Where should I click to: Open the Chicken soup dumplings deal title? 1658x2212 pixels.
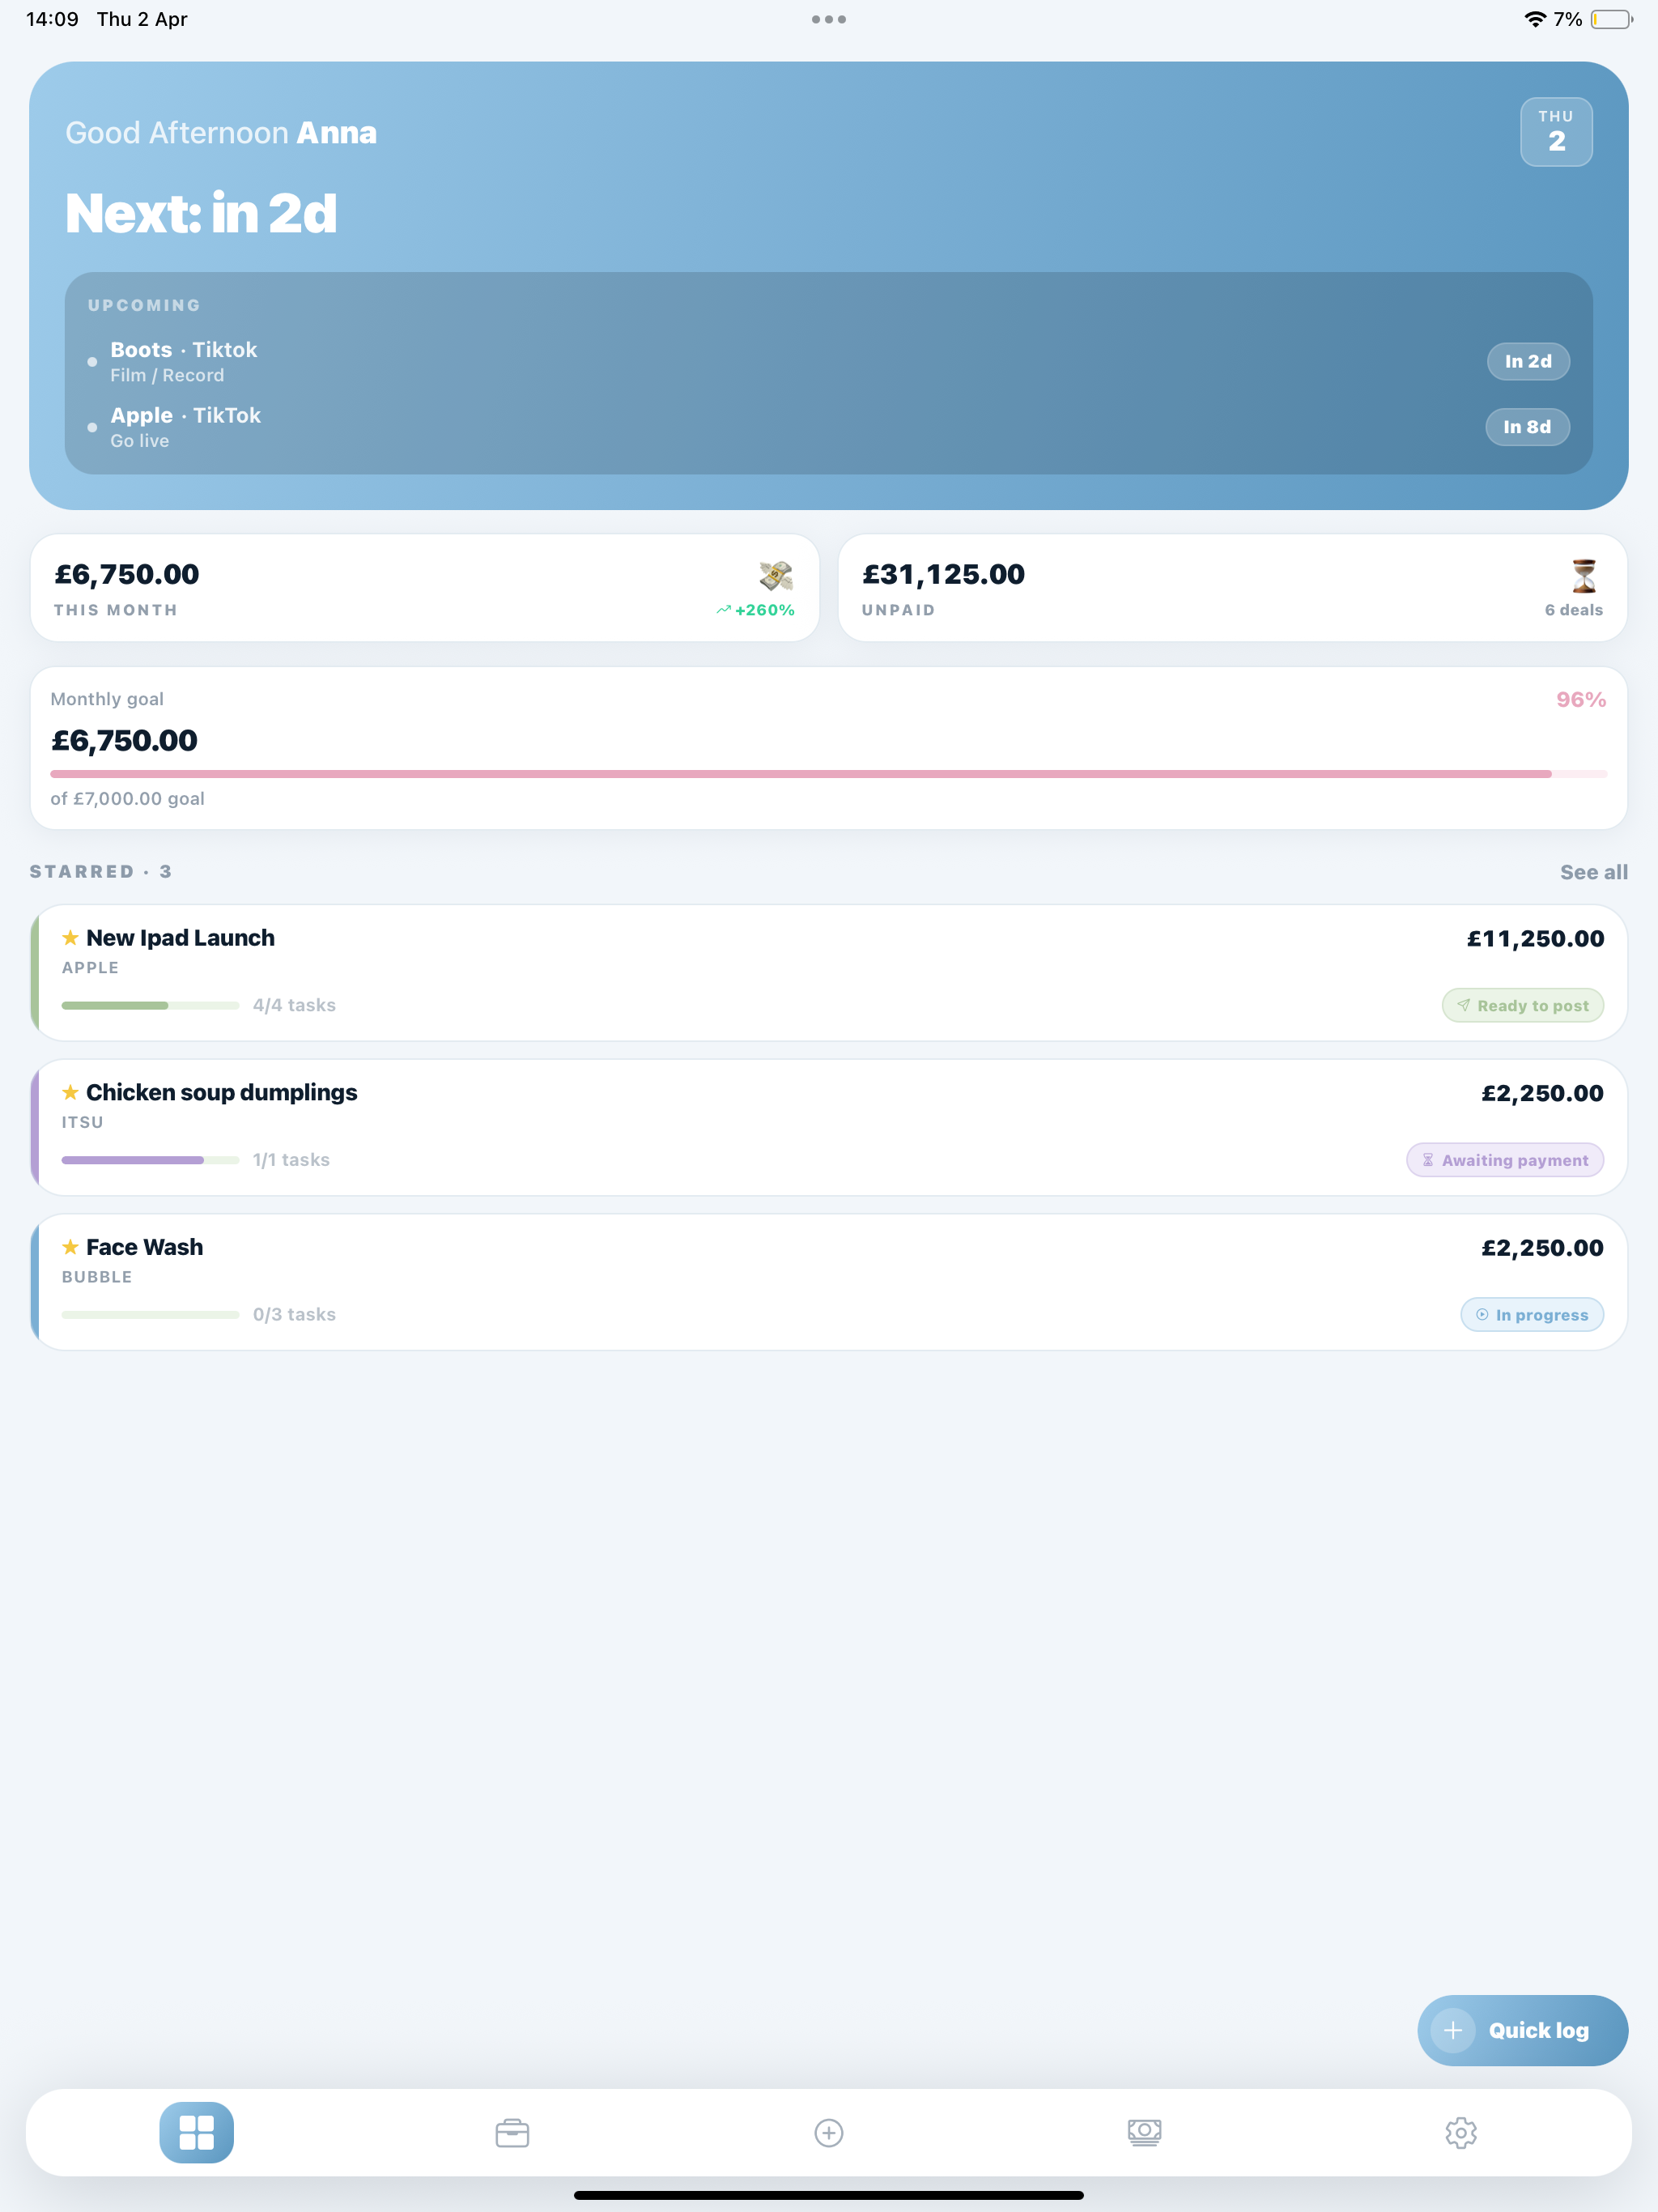point(221,1092)
